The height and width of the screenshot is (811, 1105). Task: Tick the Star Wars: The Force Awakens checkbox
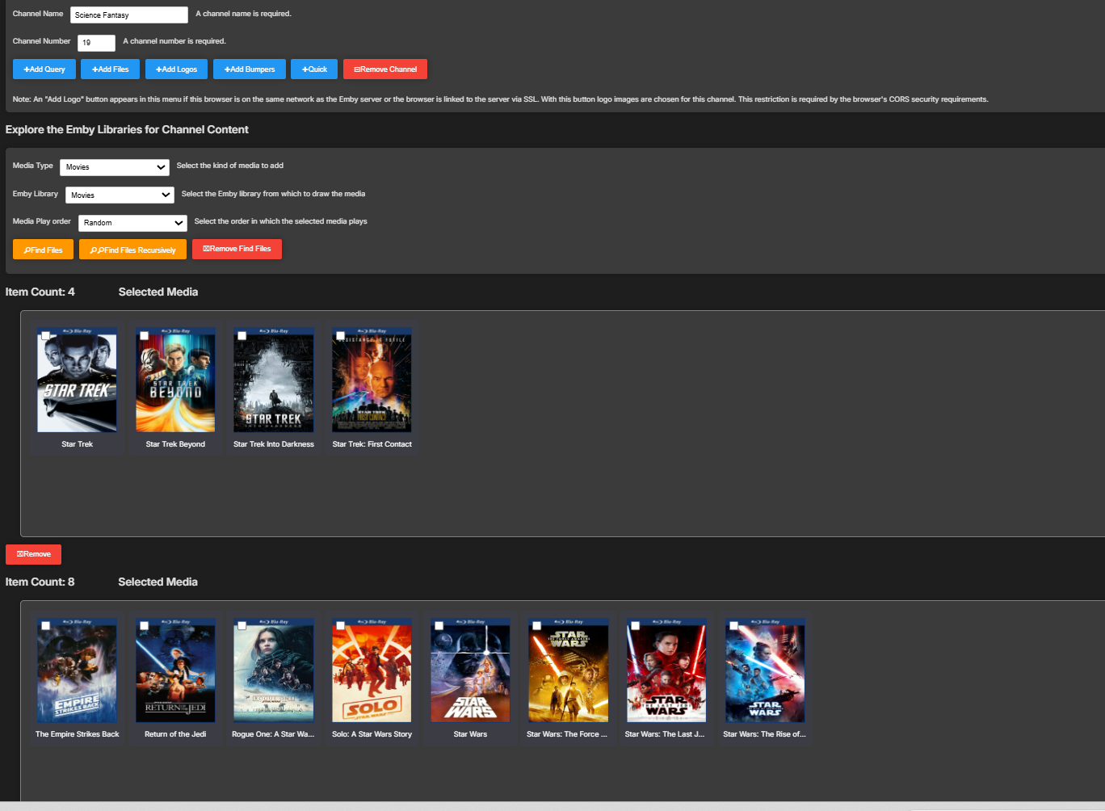tap(536, 625)
